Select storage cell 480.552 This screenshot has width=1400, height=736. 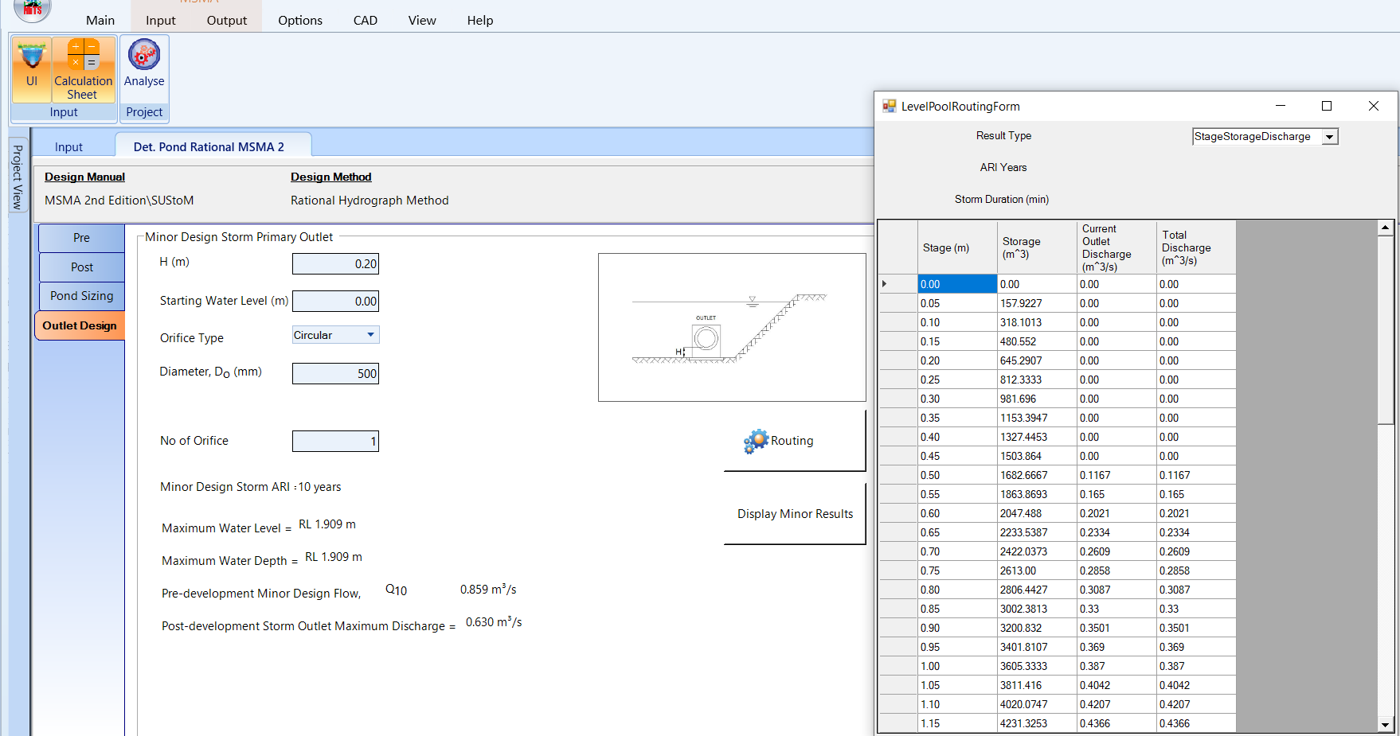pyautogui.click(x=1037, y=341)
